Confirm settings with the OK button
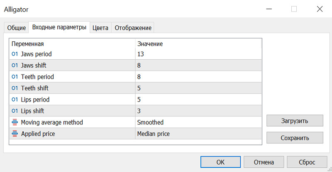The width and height of the screenshot is (332, 172). click(220, 162)
